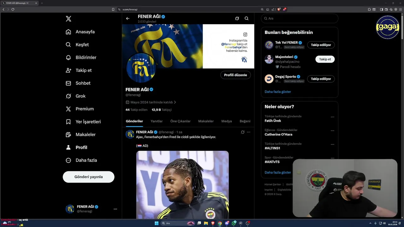Click search icon in profile header

click(x=247, y=18)
